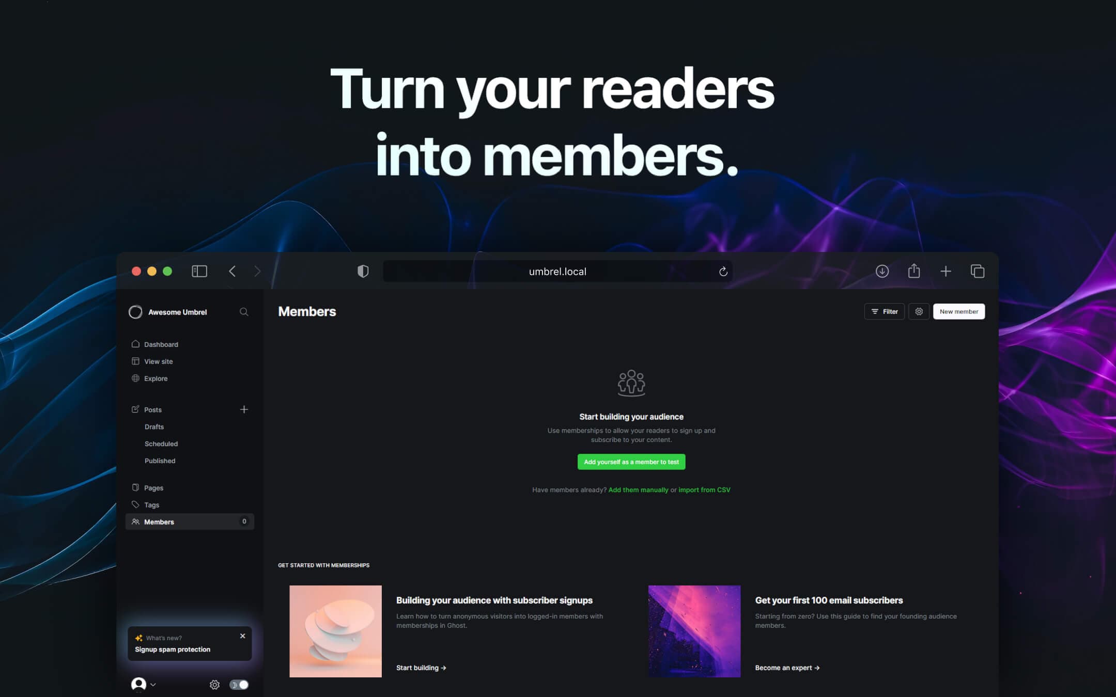Click Add yourself as a member button
The image size is (1116, 697).
tap(631, 462)
